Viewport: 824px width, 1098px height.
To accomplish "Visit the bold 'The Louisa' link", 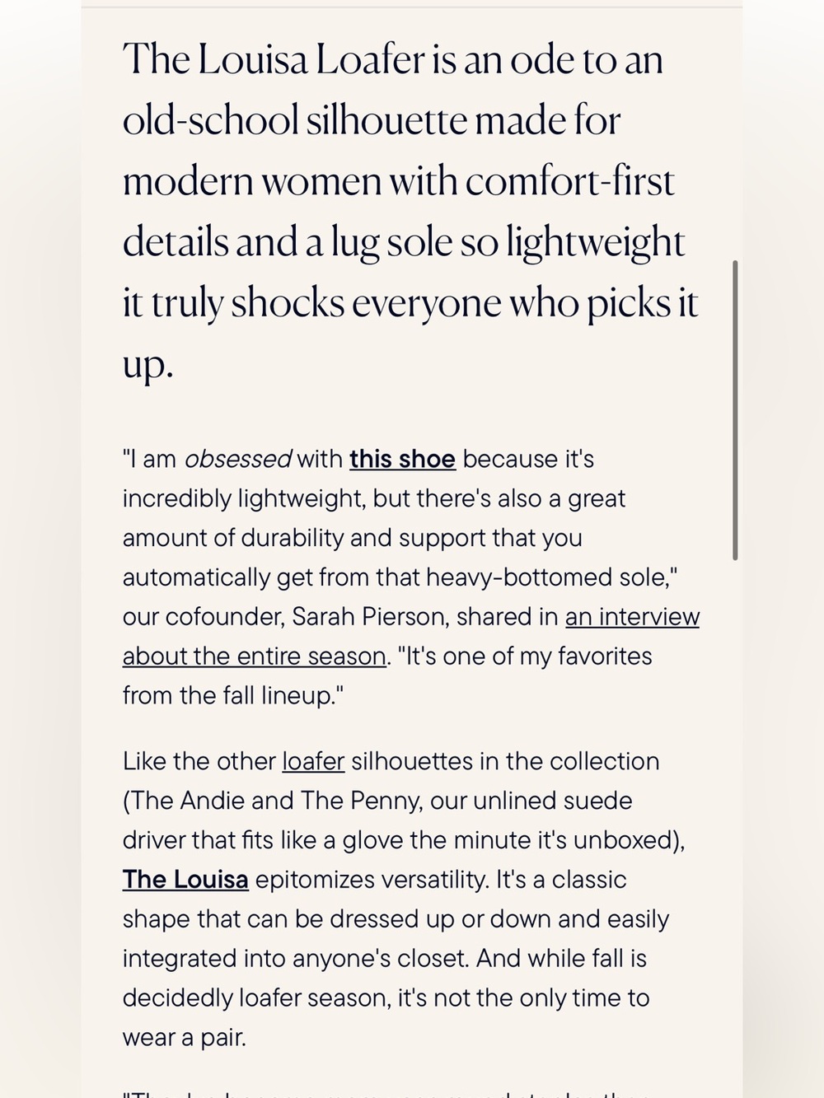I will (185, 880).
